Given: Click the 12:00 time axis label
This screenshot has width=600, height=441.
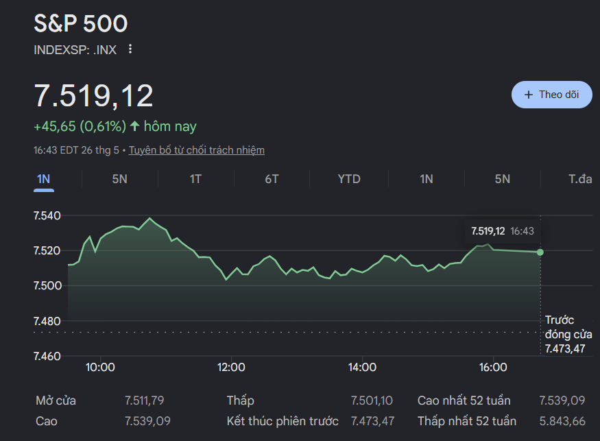Looking at the screenshot, I should tap(231, 367).
